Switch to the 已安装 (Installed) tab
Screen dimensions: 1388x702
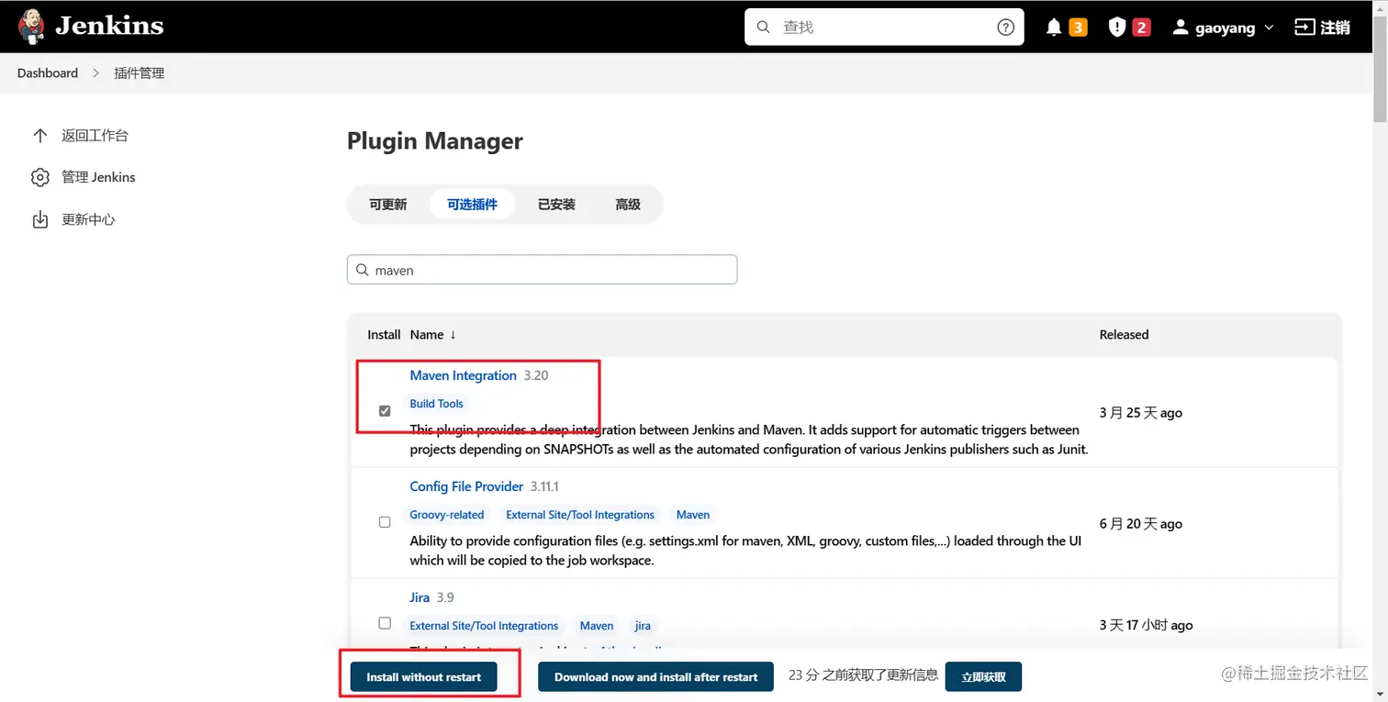[556, 205]
